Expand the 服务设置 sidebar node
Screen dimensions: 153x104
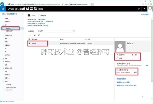coord(4,62)
